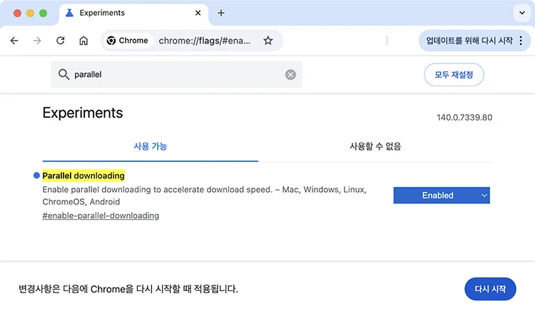
Task: Click the blue modified-flag dot
Action: tap(36, 175)
